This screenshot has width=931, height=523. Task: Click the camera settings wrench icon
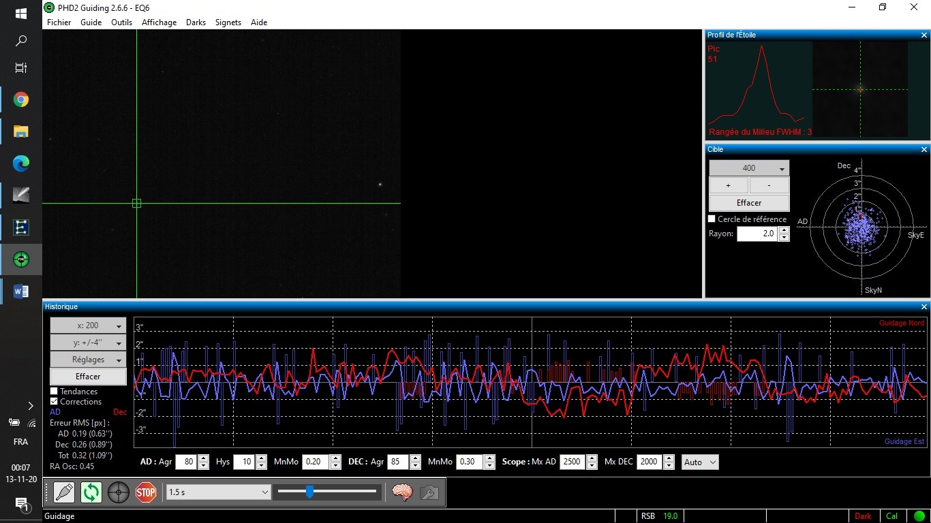click(429, 492)
